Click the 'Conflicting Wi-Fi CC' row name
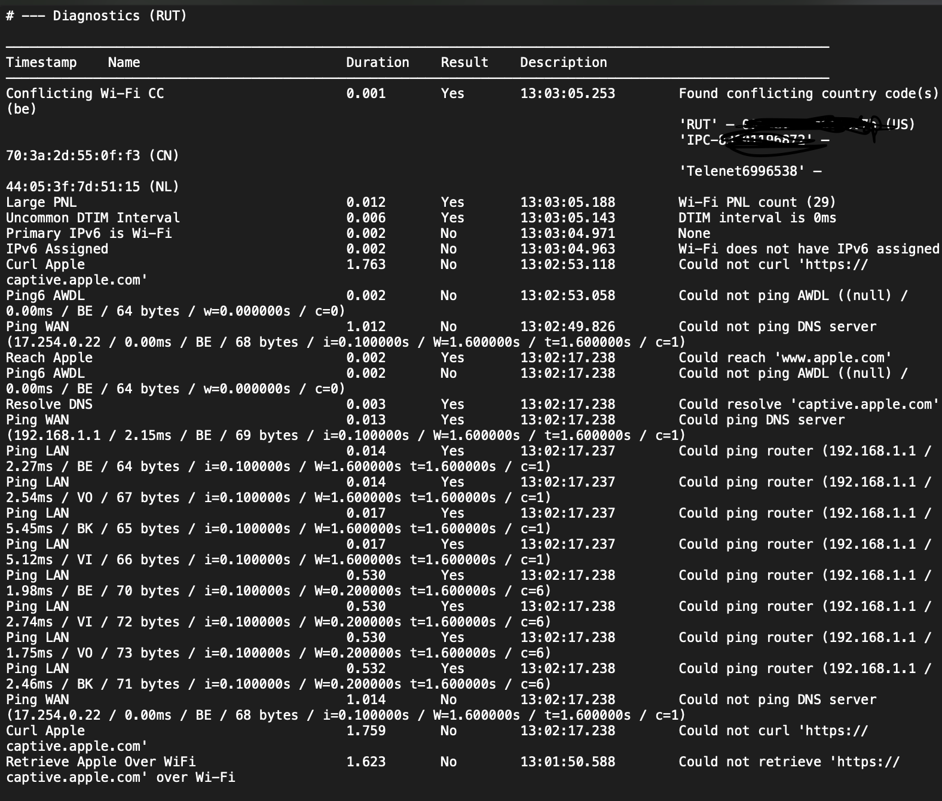 coord(85,93)
